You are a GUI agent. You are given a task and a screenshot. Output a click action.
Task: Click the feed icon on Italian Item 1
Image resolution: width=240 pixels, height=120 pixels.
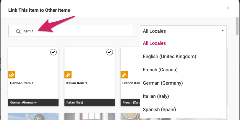68,75
